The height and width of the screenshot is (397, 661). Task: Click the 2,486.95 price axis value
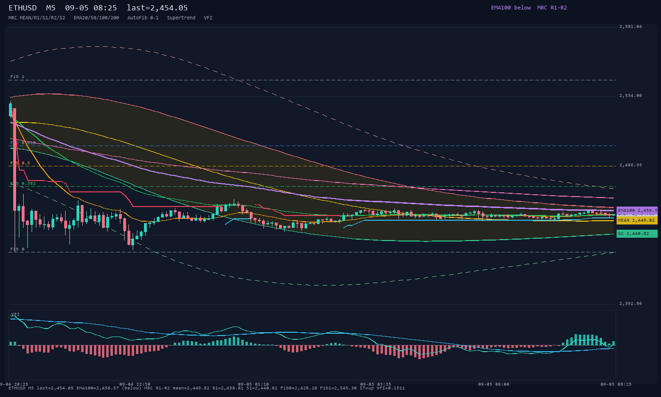coord(631,165)
